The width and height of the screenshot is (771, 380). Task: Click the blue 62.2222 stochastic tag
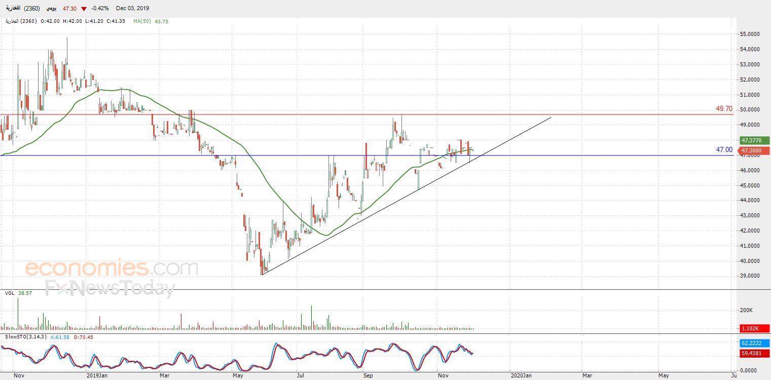click(753, 343)
